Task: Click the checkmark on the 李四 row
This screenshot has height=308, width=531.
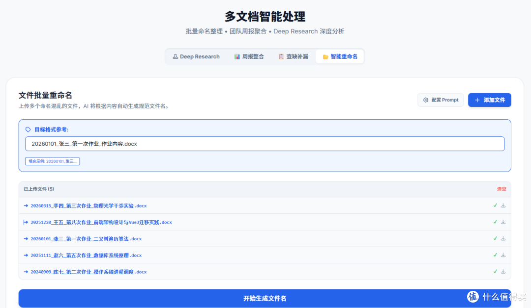Action: tap(495, 205)
